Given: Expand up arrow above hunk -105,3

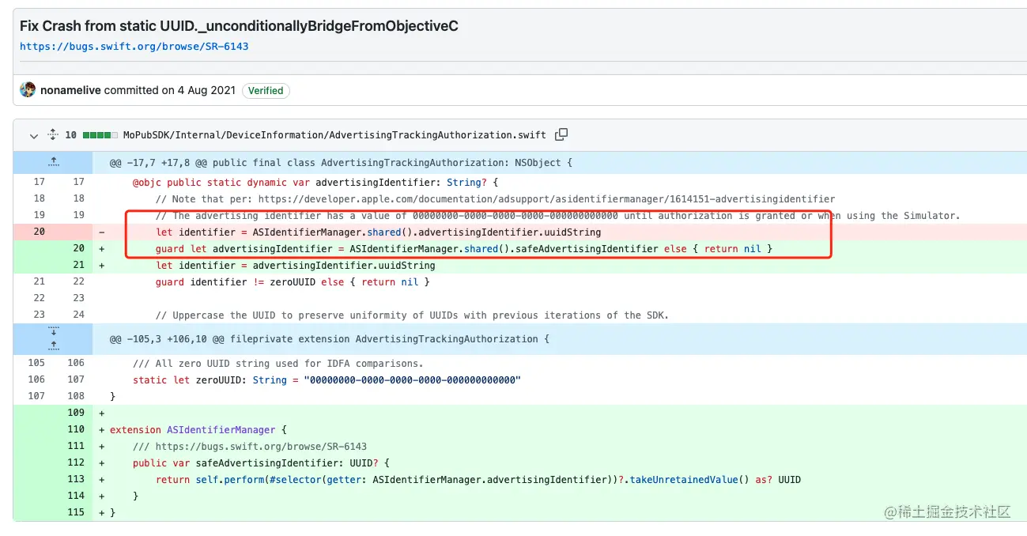Looking at the screenshot, I should (53, 346).
